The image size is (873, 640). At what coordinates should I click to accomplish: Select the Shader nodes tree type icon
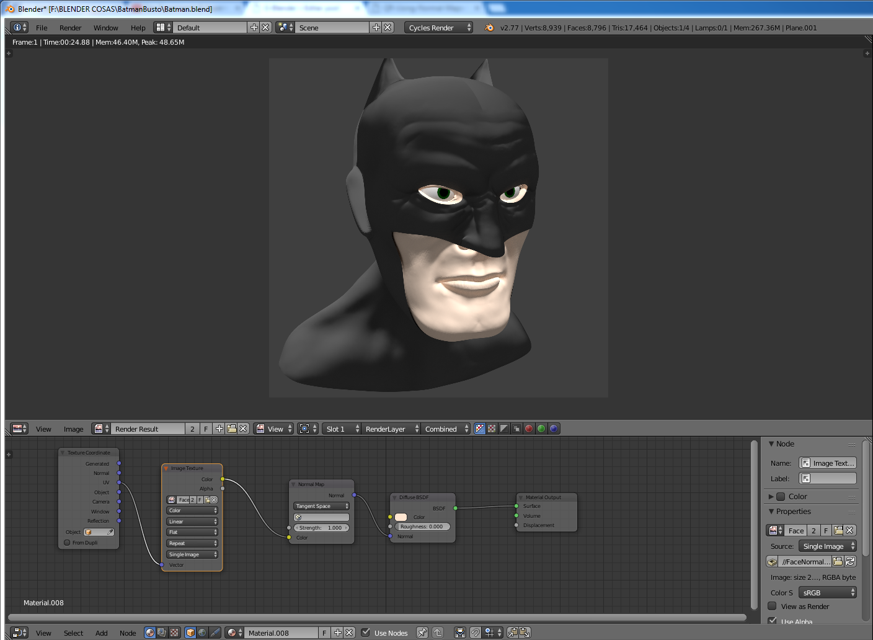point(150,633)
